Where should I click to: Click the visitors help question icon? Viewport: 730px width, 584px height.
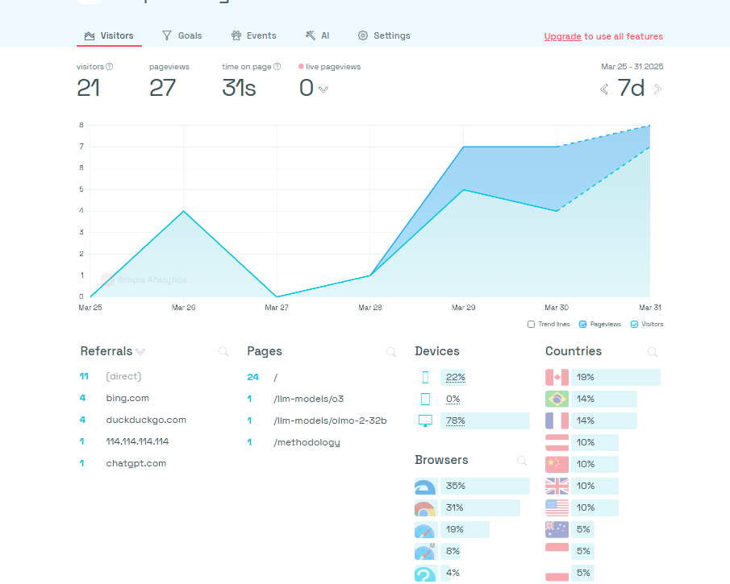click(x=110, y=67)
